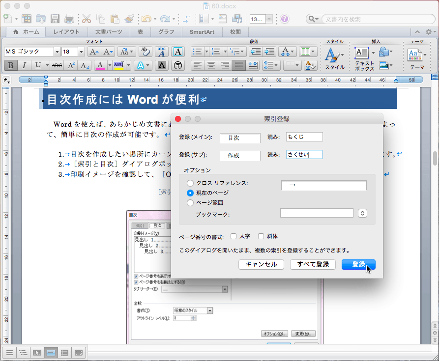Select 現在のページ radio button
Image resolution: width=439 pixels, height=361 pixels.
tap(190, 193)
